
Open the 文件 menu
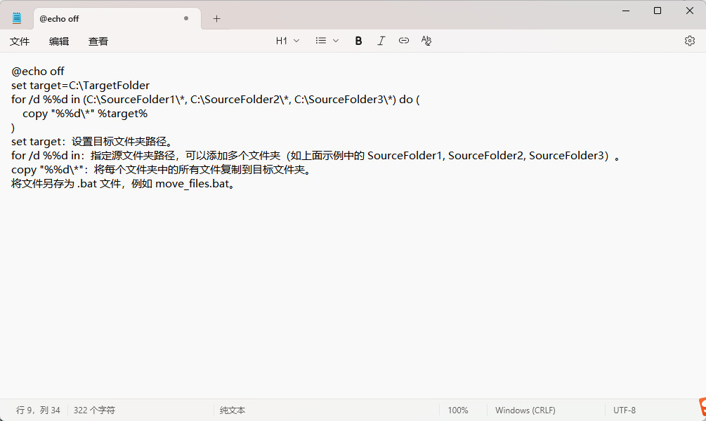pos(20,41)
